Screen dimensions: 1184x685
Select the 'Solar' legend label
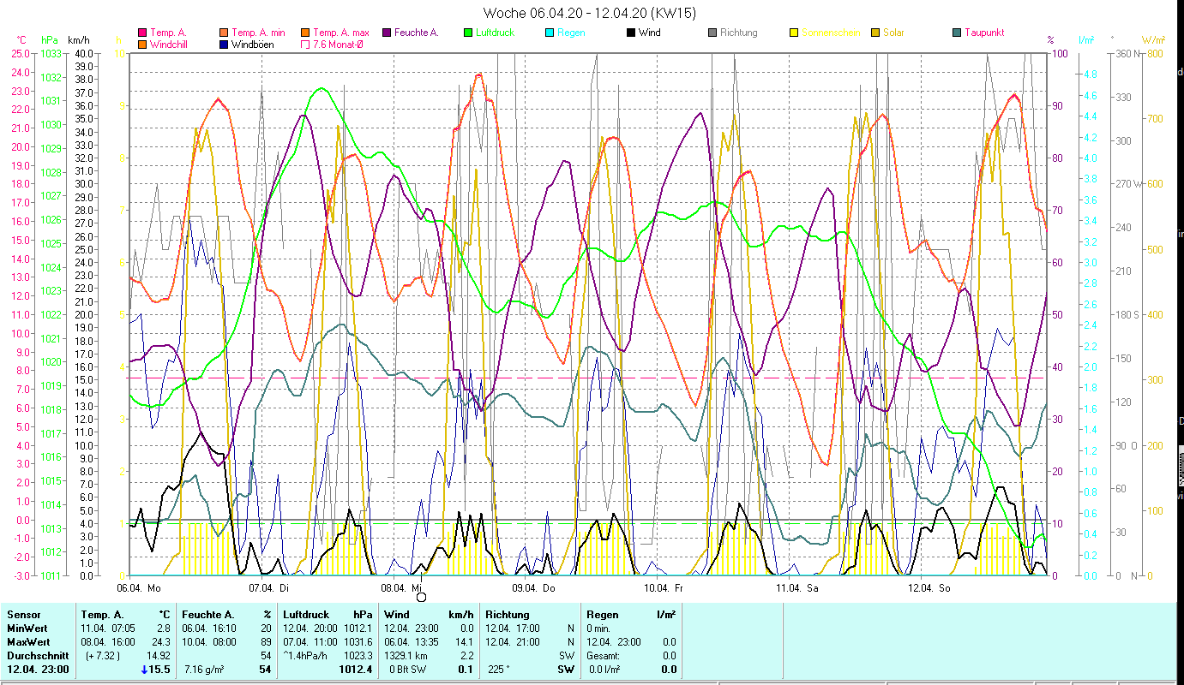(893, 33)
